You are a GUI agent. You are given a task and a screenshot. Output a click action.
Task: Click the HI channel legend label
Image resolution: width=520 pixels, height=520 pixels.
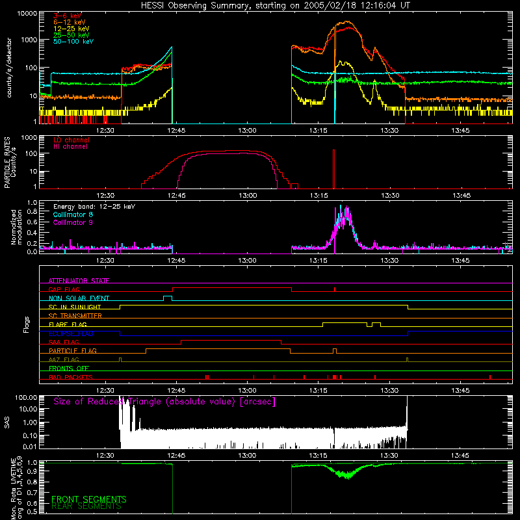[x=70, y=147]
